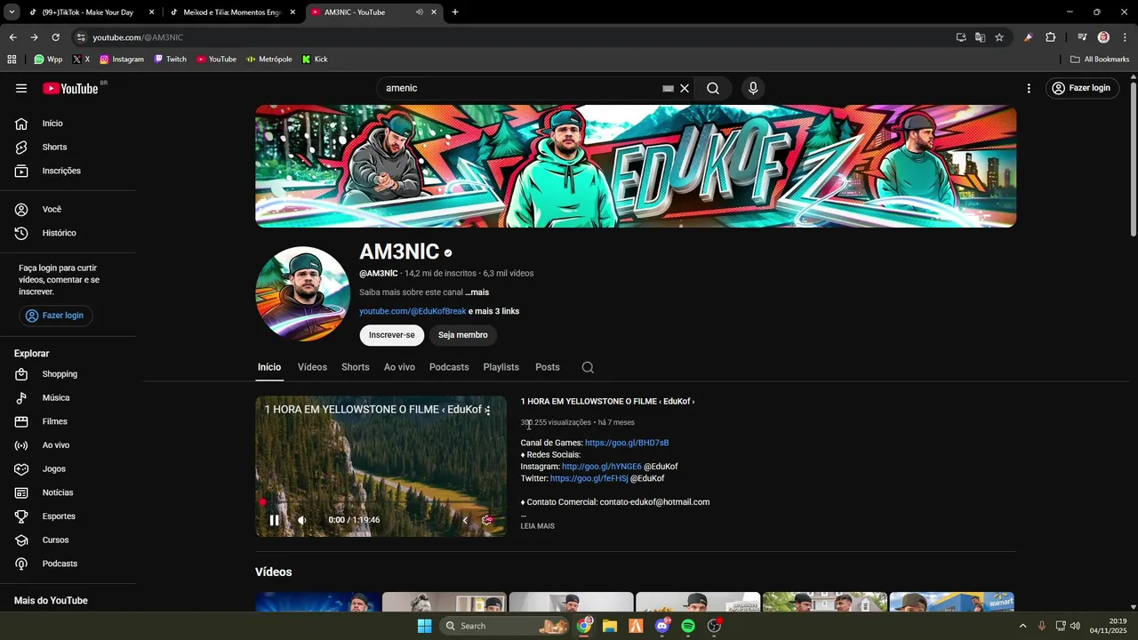Open the Google Translate icon in the address bar
This screenshot has width=1138, height=640.
pos(980,37)
